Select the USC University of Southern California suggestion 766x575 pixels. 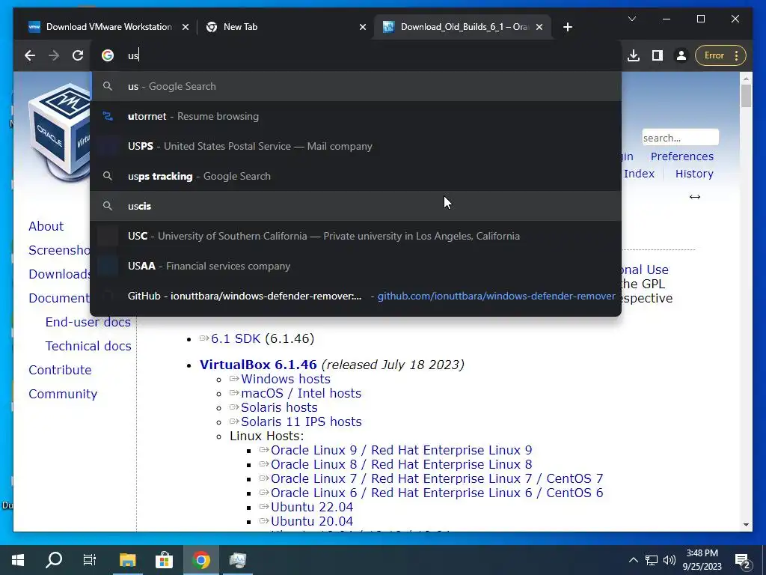click(355, 236)
